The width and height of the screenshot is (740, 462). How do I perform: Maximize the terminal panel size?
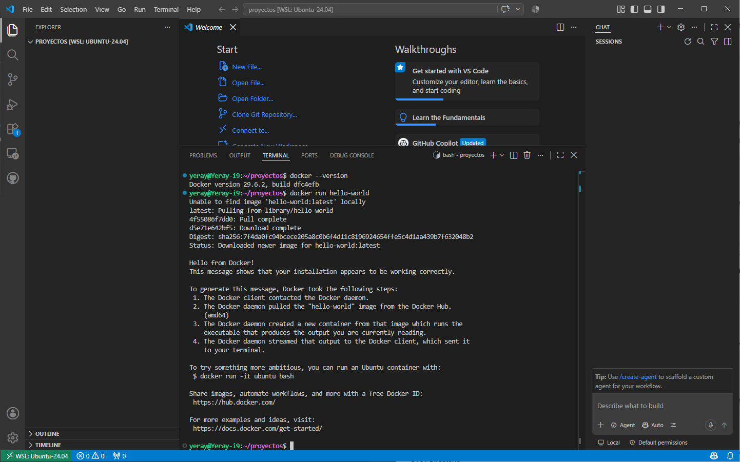560,155
